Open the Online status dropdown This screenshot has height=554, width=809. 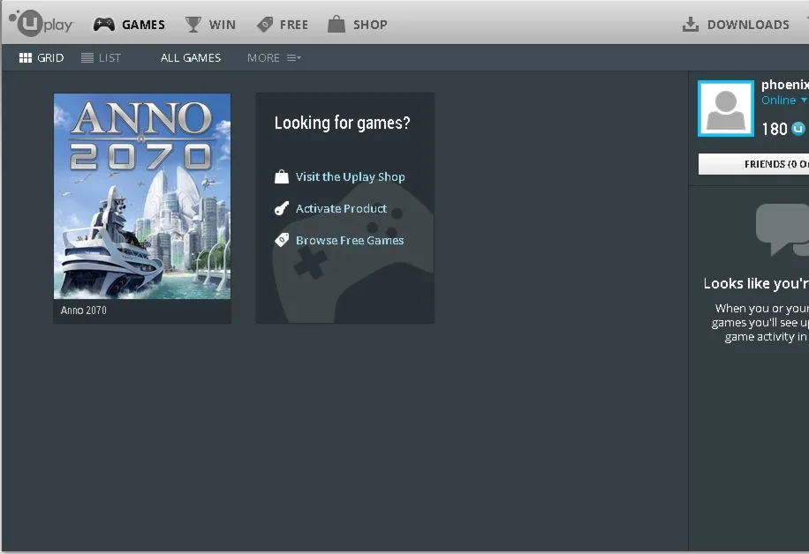pos(783,100)
